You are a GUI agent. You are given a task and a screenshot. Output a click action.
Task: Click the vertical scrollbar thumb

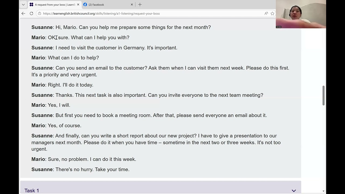click(x=323, y=95)
